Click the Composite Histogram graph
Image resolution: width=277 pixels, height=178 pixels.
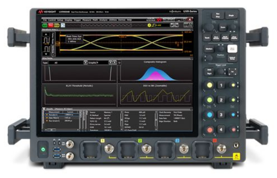click(x=155, y=72)
